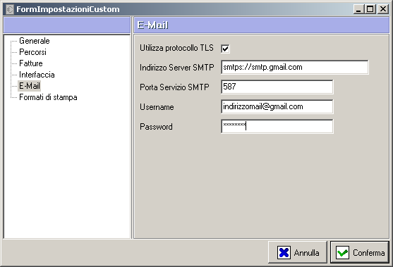Minimize the FormImpostazioniCustom window
393x267 pixels.
tap(358, 9)
